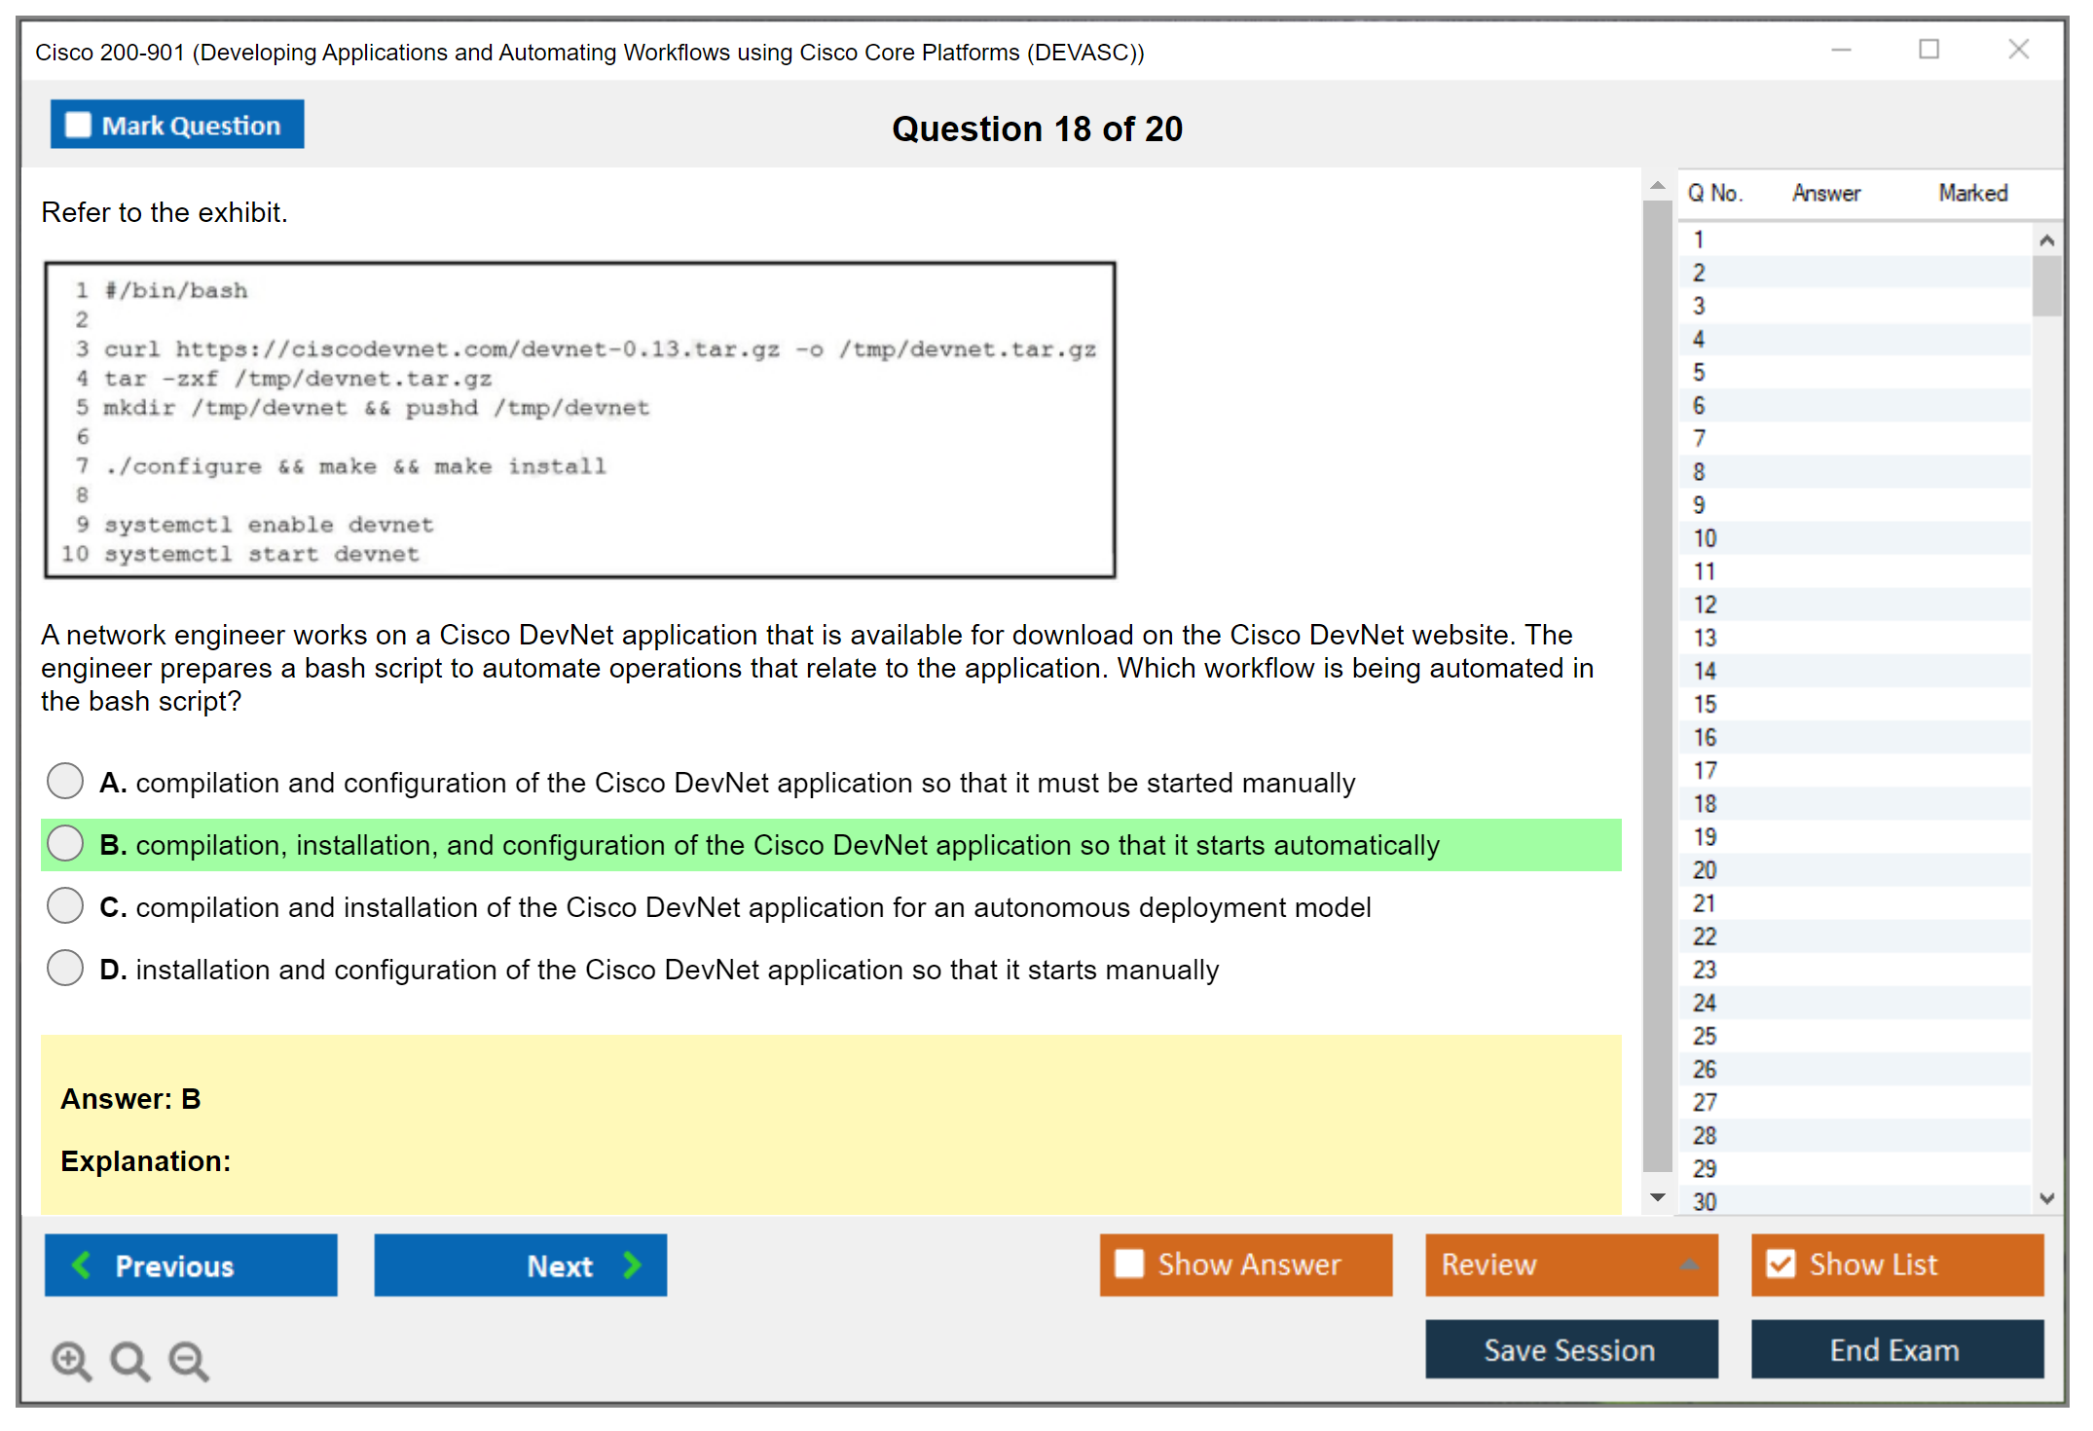Click the zoom in magnifier icon

click(x=71, y=1360)
